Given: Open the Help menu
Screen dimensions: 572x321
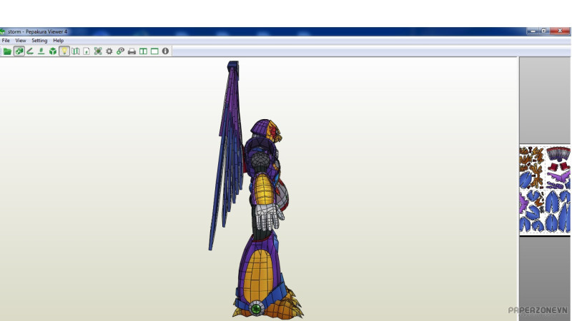Looking at the screenshot, I should 59,41.
